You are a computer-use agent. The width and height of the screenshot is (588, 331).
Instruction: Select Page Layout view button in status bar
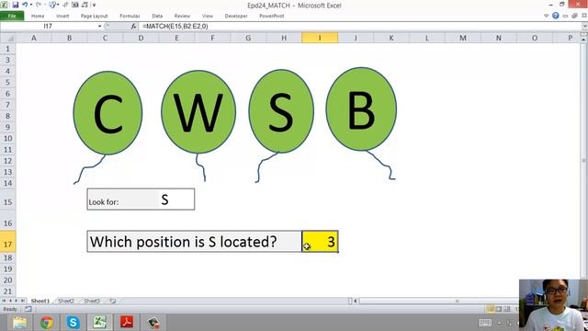tap(499, 309)
